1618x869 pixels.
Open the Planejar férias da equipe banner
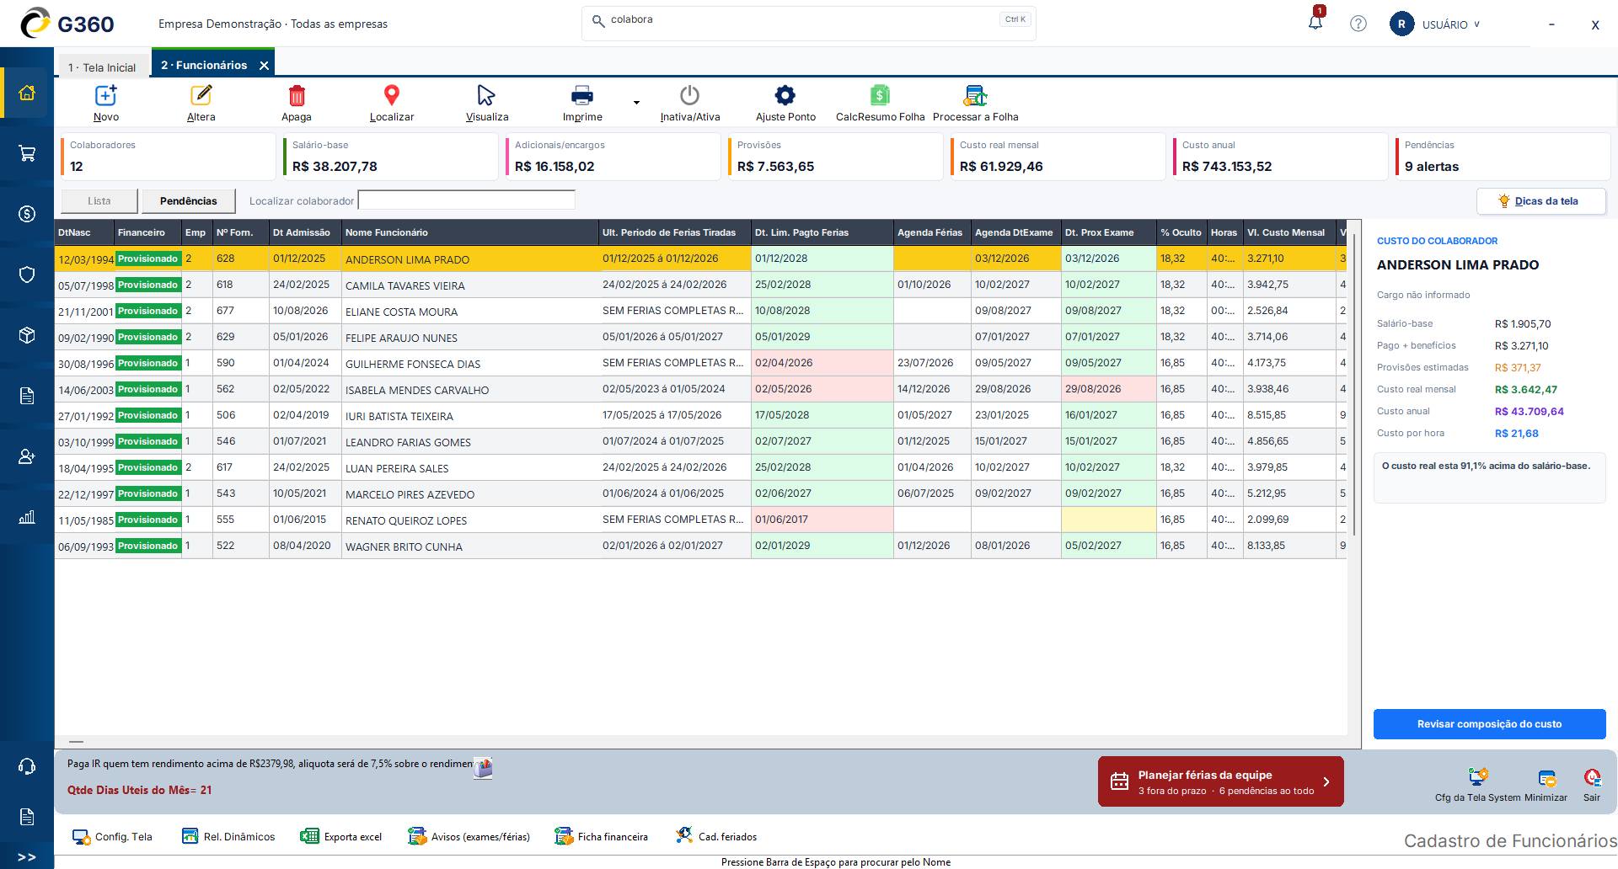1220,781
